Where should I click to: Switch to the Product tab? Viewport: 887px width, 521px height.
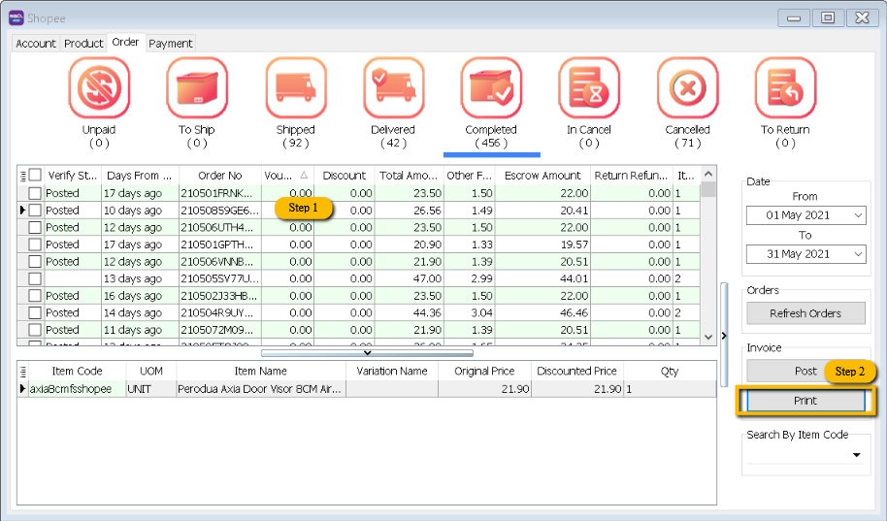pyautogui.click(x=83, y=44)
